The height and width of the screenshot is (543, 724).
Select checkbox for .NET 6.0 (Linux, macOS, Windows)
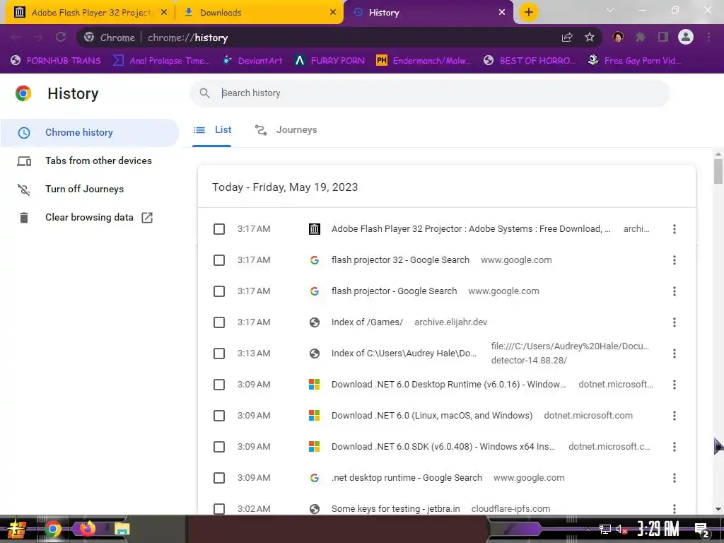tap(219, 416)
